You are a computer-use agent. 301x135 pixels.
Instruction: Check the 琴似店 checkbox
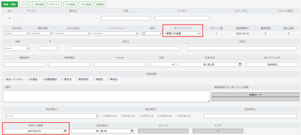[108, 79]
